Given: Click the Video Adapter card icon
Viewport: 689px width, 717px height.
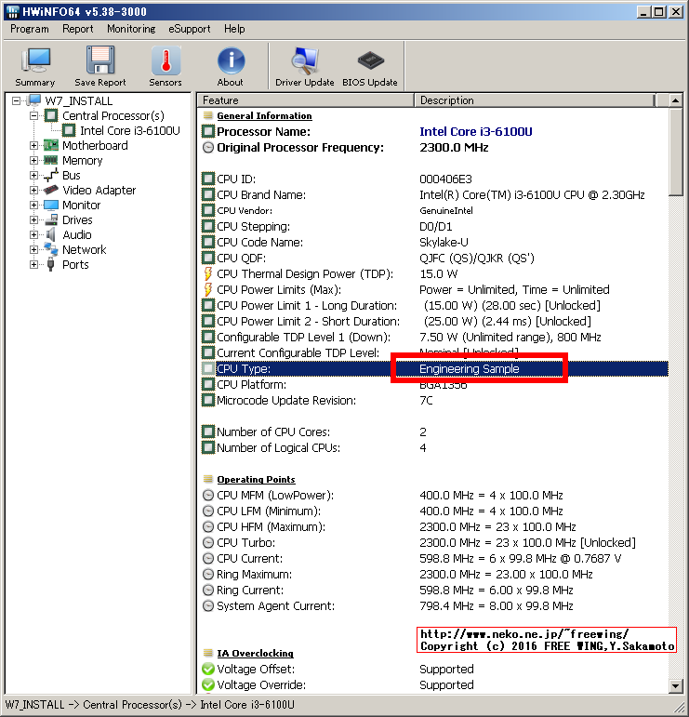Looking at the screenshot, I should point(51,191).
